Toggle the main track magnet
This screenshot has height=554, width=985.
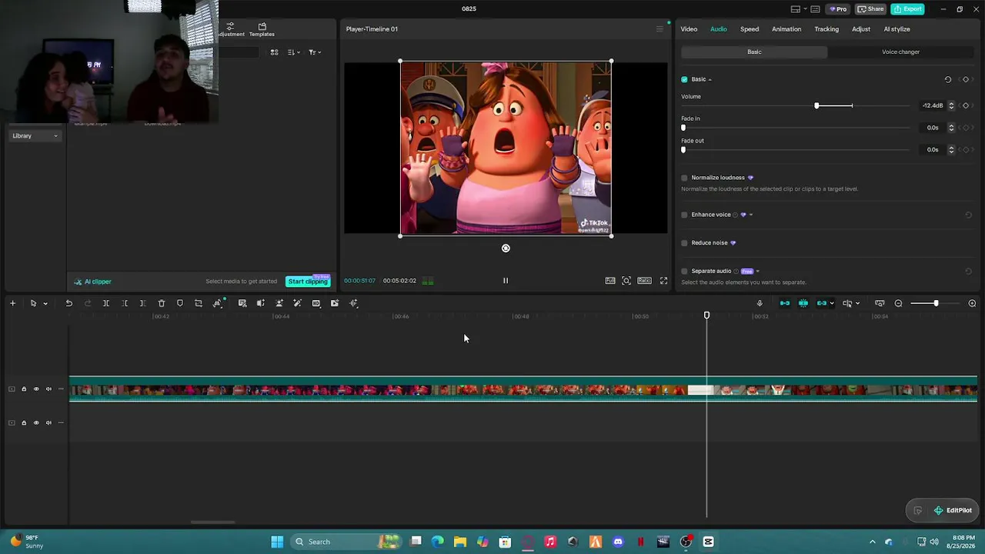pyautogui.click(x=785, y=303)
